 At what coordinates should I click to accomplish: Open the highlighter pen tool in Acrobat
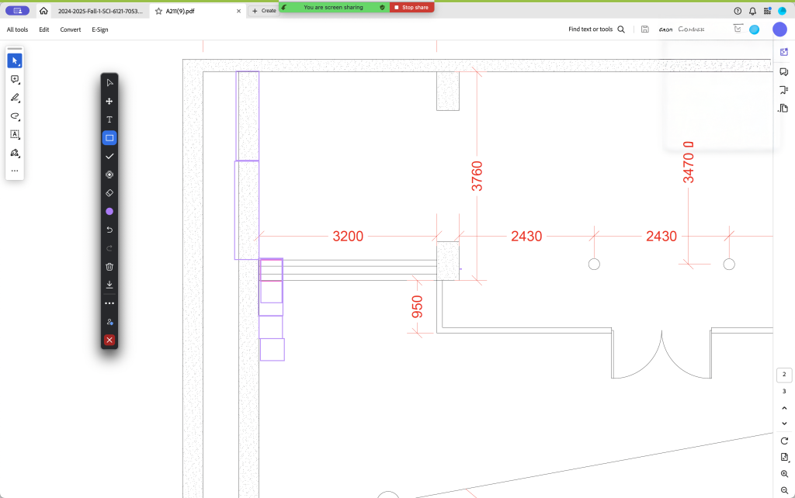tap(15, 98)
